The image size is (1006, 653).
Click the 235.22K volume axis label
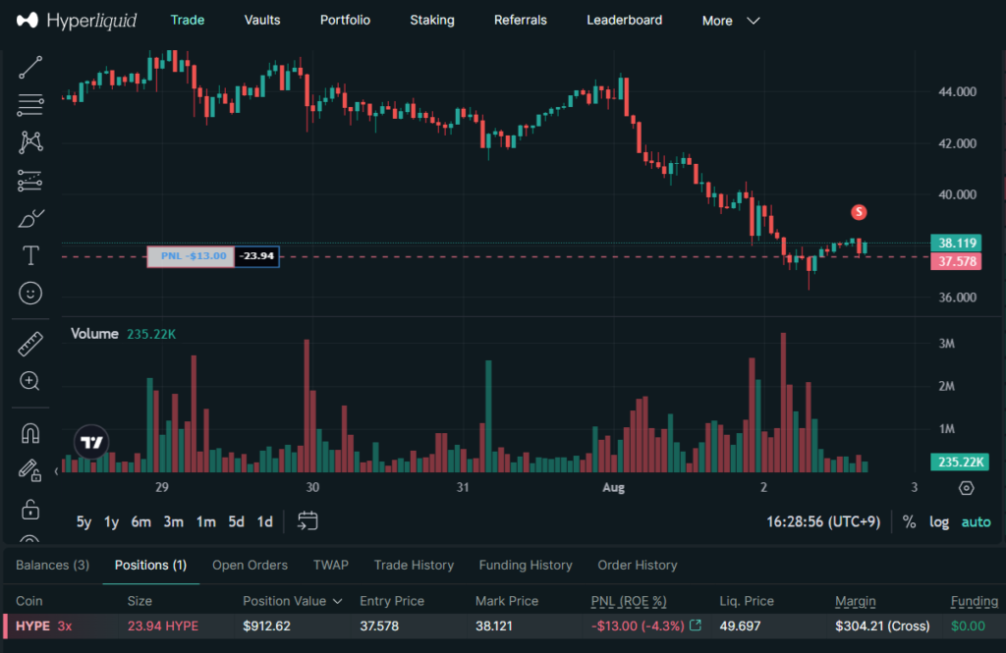tap(960, 462)
